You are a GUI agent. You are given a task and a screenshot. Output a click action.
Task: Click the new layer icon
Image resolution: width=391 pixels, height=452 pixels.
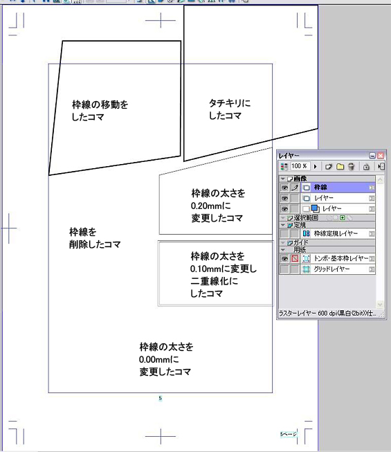tap(329, 167)
